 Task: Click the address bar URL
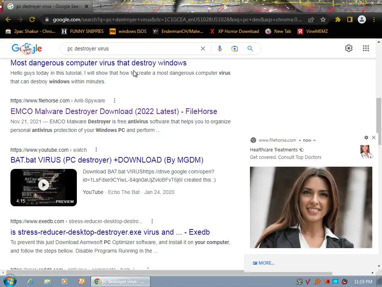[177, 19]
